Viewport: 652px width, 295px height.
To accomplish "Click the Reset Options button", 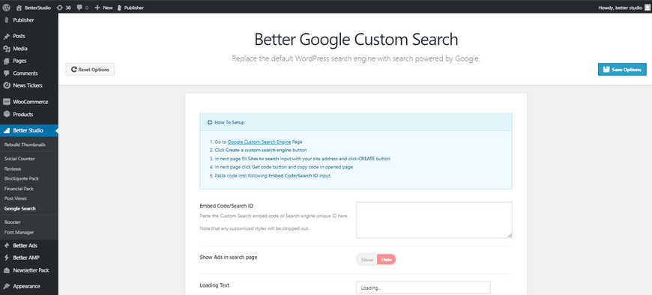I will (x=90, y=70).
